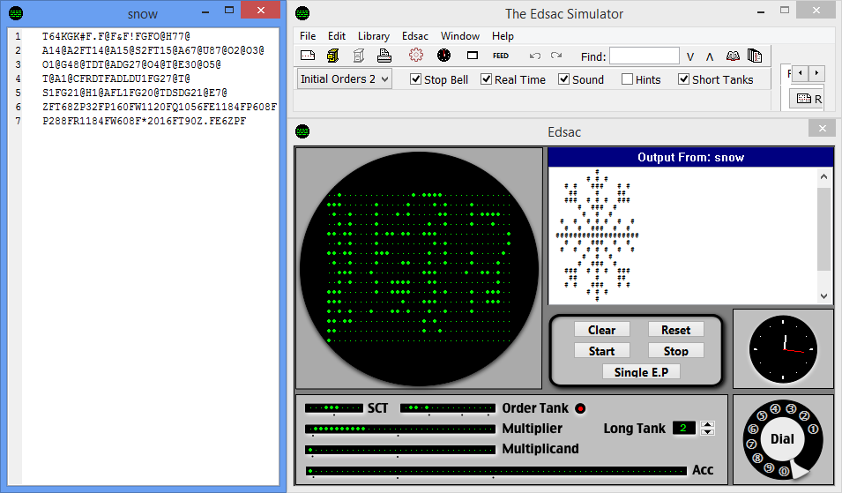The width and height of the screenshot is (842, 493).
Task: Click the new document toolbar icon
Action: (x=308, y=56)
